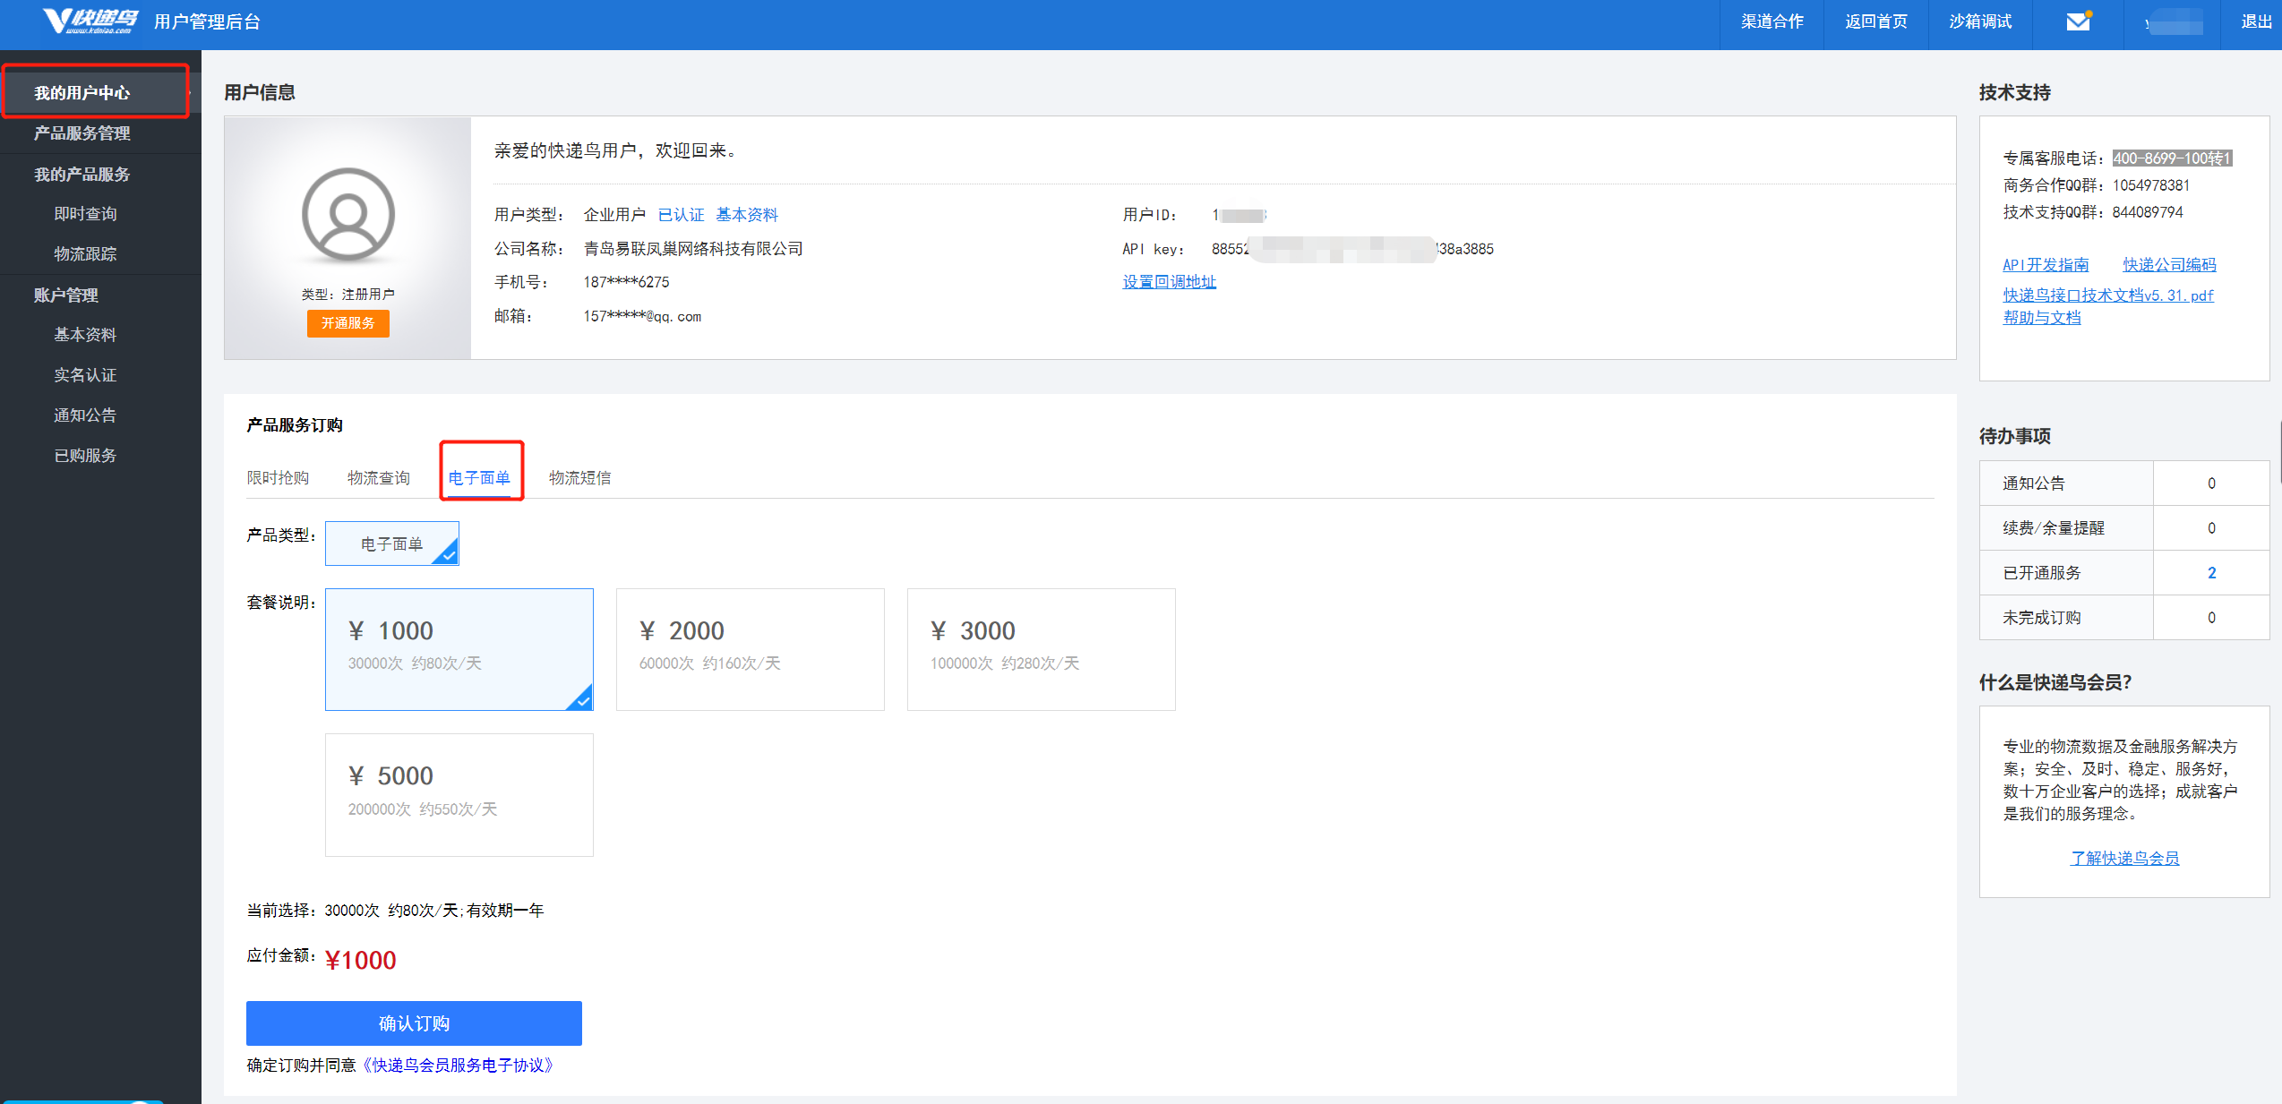Click the highlighted phone 400-8699-100转1

pyautogui.click(x=2172, y=158)
